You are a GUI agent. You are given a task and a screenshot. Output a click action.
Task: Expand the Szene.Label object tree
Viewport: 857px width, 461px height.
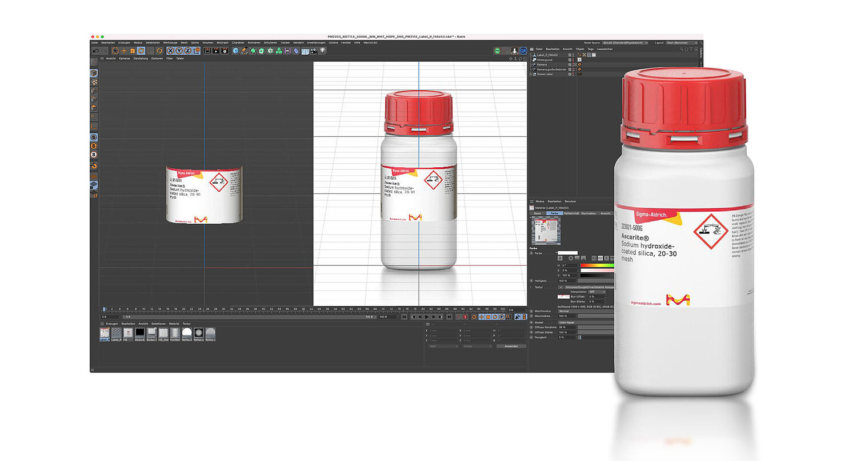point(531,74)
